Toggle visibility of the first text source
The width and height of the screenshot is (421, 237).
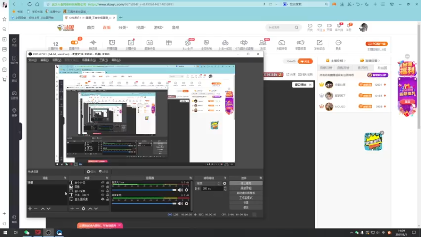point(102,182)
